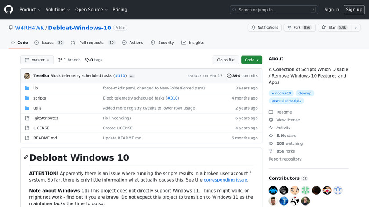
Task: Open 'Create LICENSE' commit message
Action: 118,128
